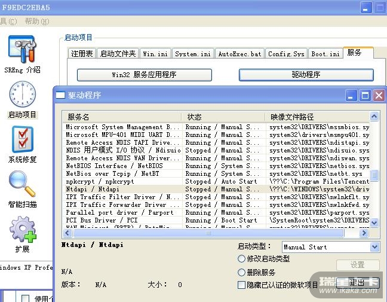Toggle the partly visible 使用 checkbox

26,298
